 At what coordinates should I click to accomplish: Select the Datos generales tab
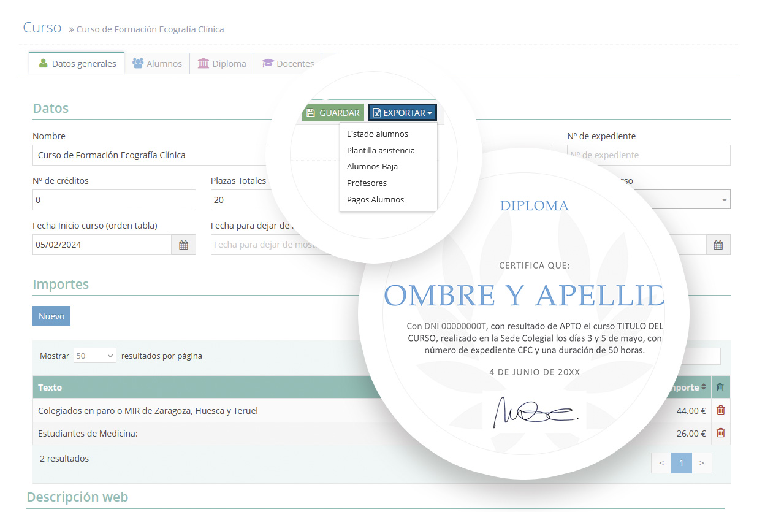(77, 63)
